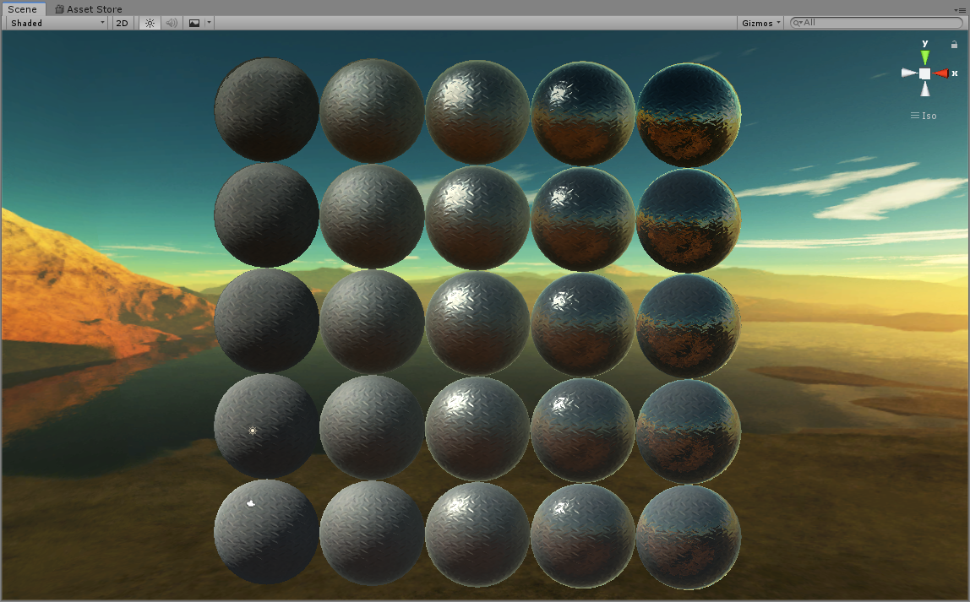Toggle the gizmo rotation lock icon
The height and width of the screenshot is (602, 970).
[955, 45]
